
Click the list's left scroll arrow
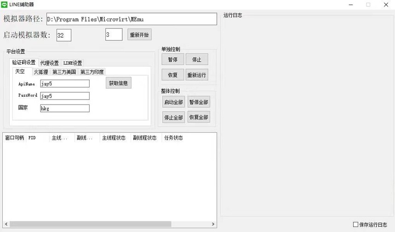pyautogui.click(x=6, y=224)
